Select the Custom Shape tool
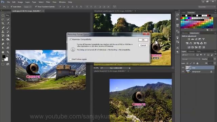This screenshot has width=217, height=122. click(x=8, y=48)
